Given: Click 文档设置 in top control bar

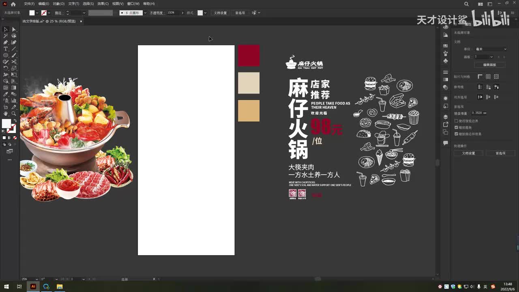Looking at the screenshot, I should tap(220, 13).
